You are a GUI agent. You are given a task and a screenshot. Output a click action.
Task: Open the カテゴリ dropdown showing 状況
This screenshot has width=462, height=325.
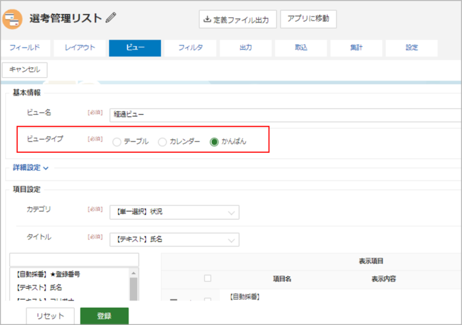[174, 212]
